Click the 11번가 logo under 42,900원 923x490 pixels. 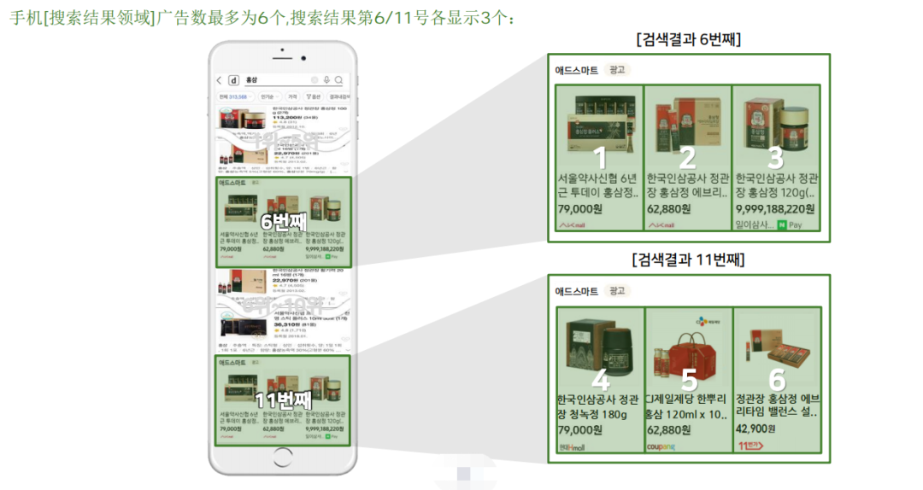point(750,446)
